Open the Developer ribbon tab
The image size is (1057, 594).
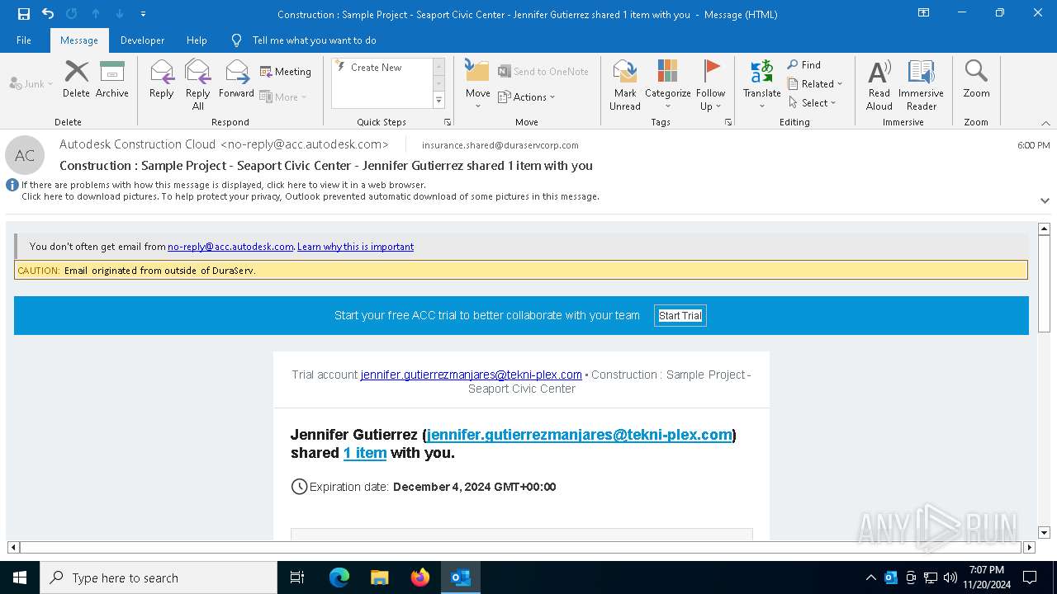click(142, 40)
